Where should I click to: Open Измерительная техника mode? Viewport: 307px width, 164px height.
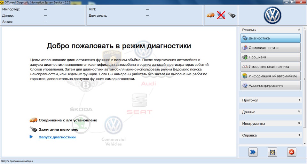click(271, 67)
